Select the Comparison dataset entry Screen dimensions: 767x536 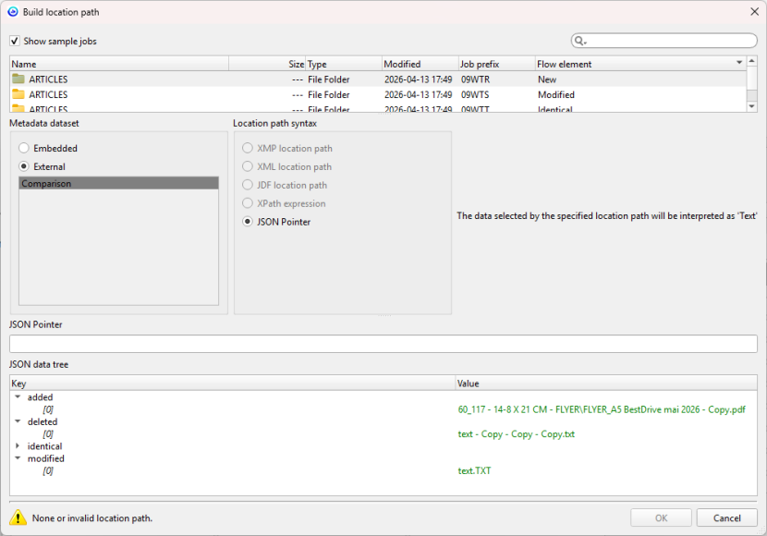[118, 184]
